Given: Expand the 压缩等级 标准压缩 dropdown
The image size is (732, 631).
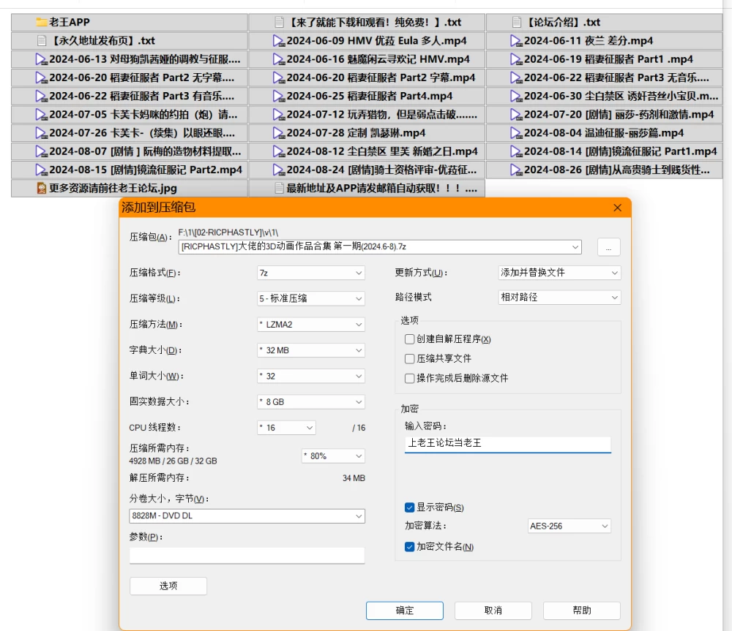Looking at the screenshot, I should (311, 298).
